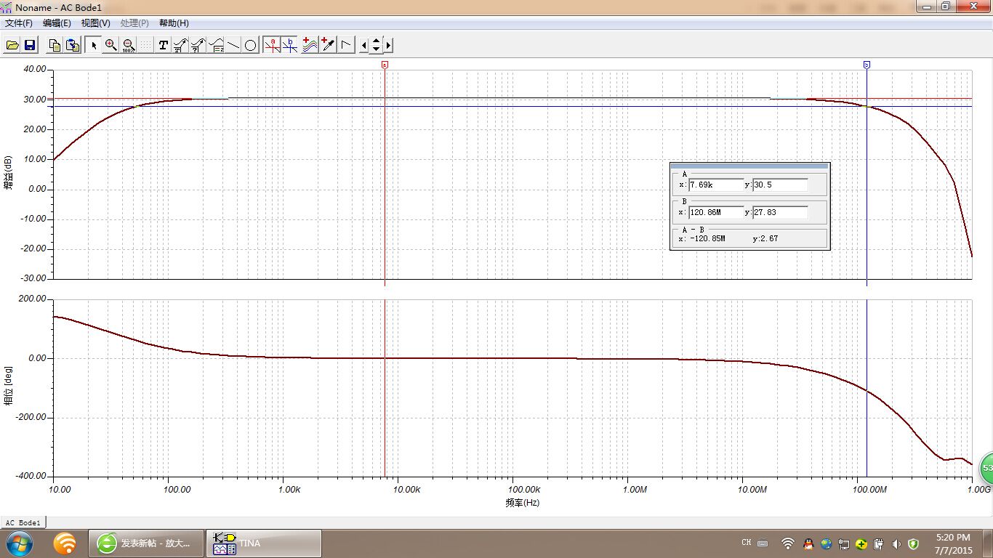Select the Text (T) tool
This screenshot has height=558, width=993.
pos(163,45)
